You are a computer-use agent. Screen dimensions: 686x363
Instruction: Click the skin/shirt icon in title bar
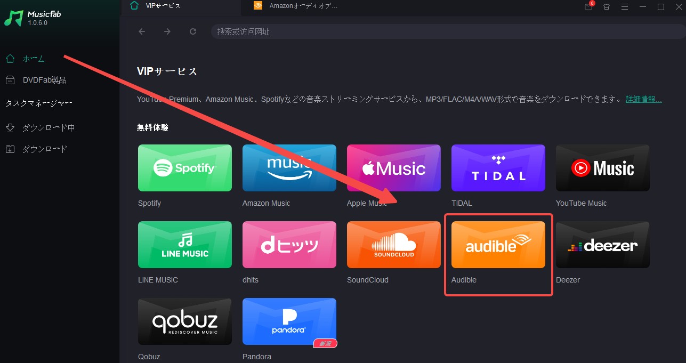click(x=607, y=7)
